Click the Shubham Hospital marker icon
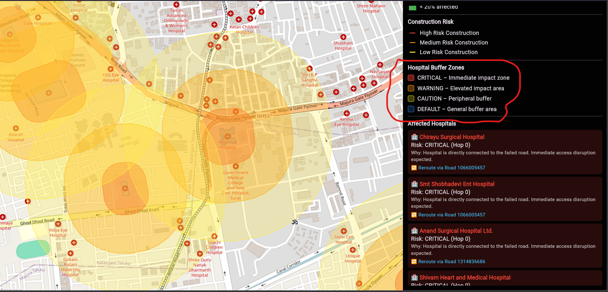 click(343, 37)
